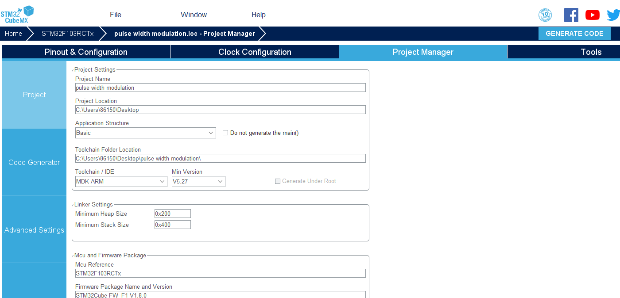The height and width of the screenshot is (298, 620).
Task: Open the 10th anniversary badge icon
Action: [x=545, y=15]
